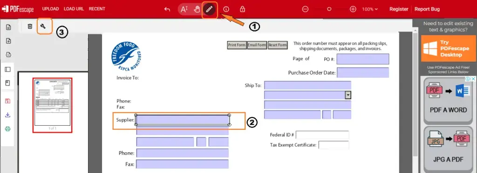This screenshot has height=173, width=477.
Task: Click the new document sidebar icon
Action: click(8, 27)
